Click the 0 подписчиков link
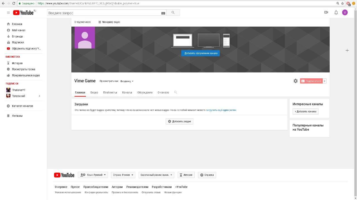357x200 pixels. (x=83, y=22)
